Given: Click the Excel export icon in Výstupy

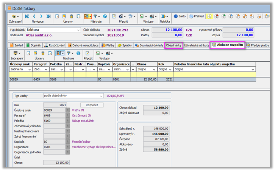Looking at the screenshot, I should click(x=142, y=16).
